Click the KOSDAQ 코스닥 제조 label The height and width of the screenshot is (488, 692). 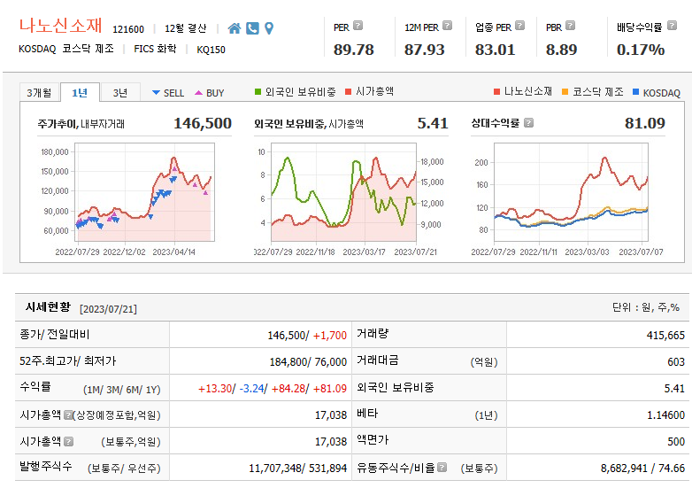pos(65,49)
